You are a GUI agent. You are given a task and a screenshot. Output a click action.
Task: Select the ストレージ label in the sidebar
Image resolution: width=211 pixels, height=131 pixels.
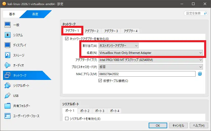point(19,55)
